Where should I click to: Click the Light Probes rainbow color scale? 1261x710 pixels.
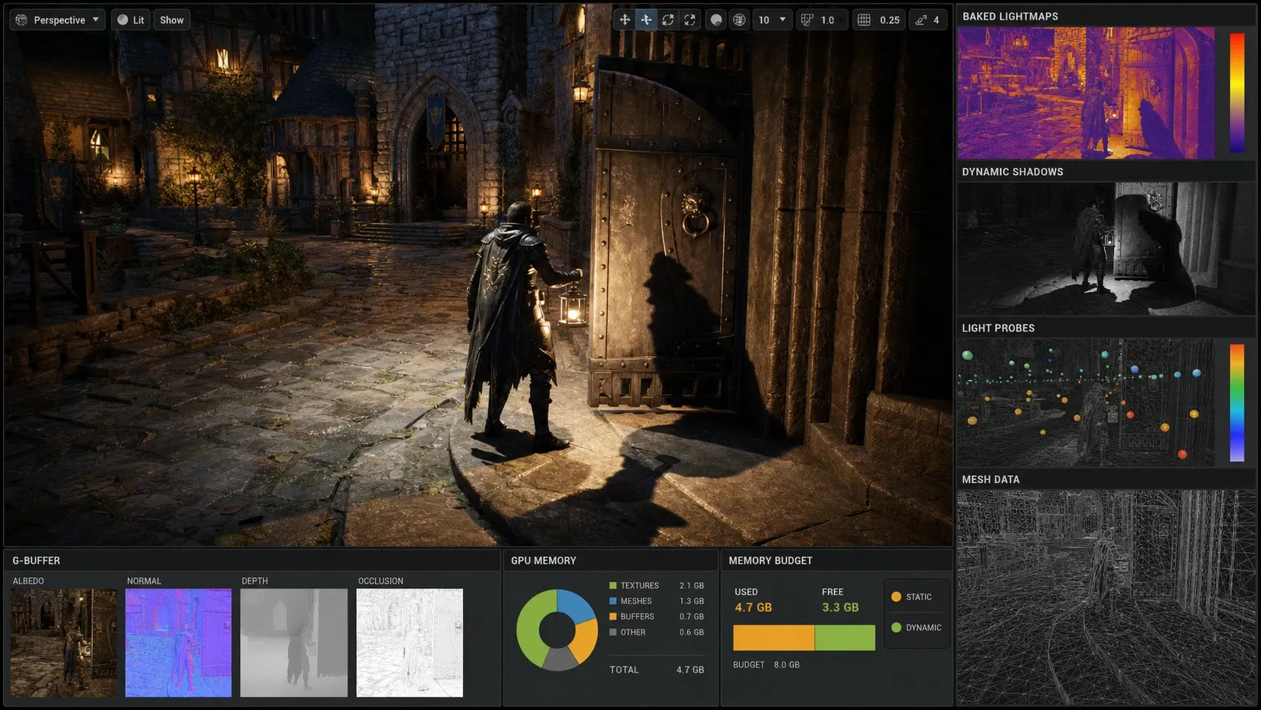pos(1237,402)
